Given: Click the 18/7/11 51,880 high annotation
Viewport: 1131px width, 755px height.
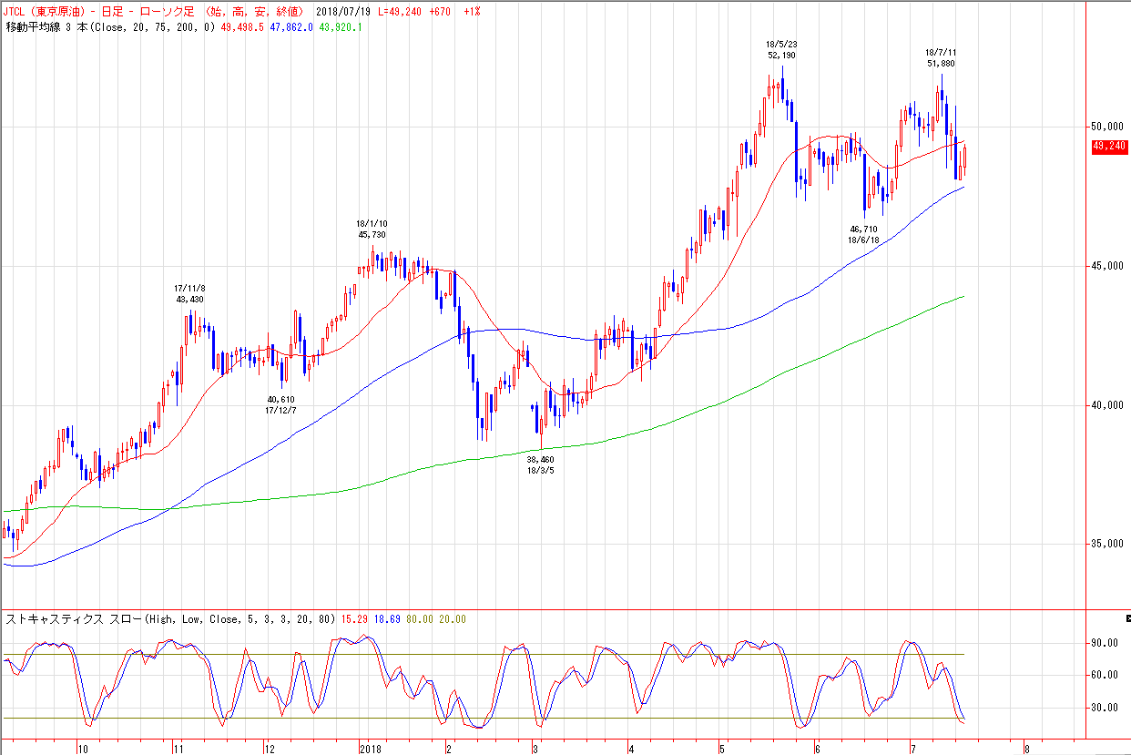Looking at the screenshot, I should (x=941, y=57).
